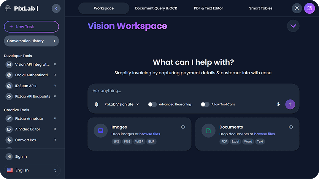Open the English language selector

[x=32, y=170]
